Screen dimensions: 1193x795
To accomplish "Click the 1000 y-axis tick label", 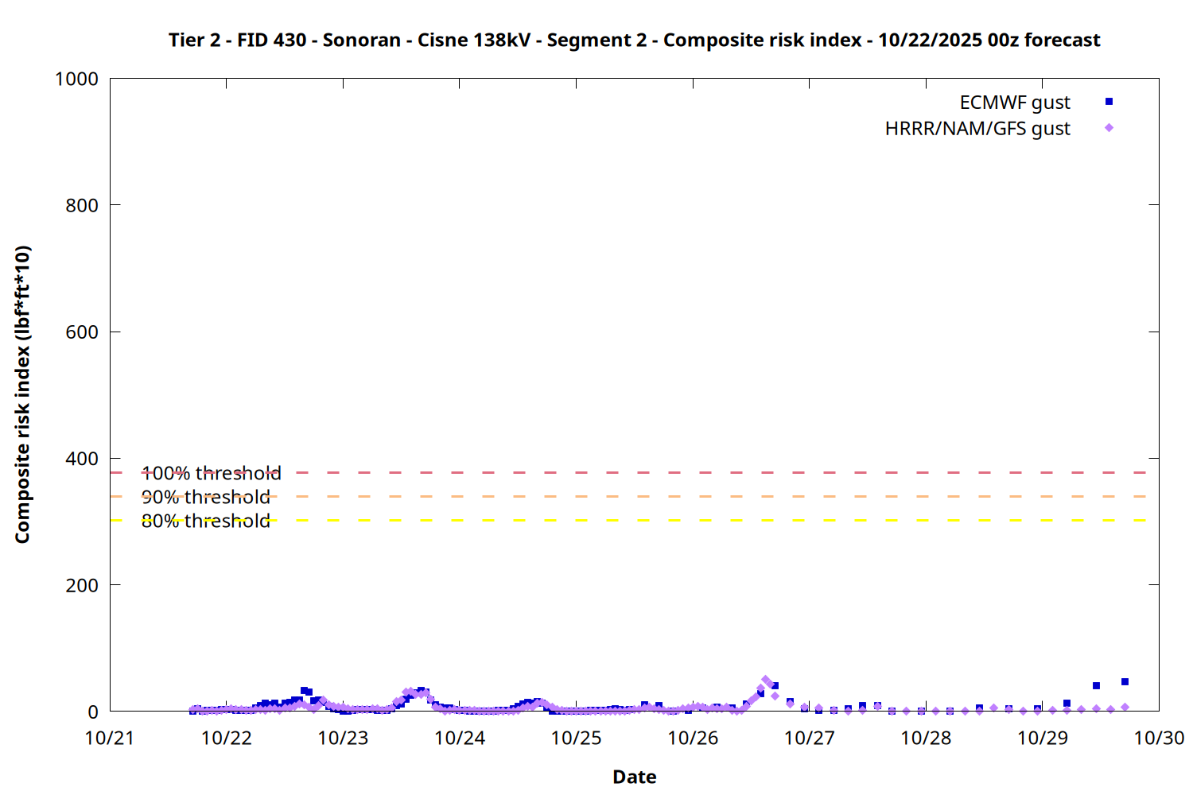I will (76, 79).
